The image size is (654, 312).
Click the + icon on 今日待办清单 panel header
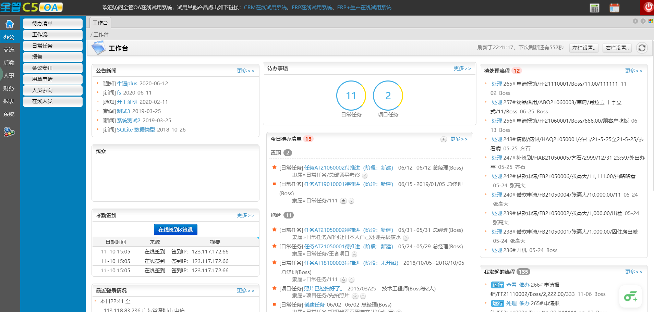coord(444,139)
